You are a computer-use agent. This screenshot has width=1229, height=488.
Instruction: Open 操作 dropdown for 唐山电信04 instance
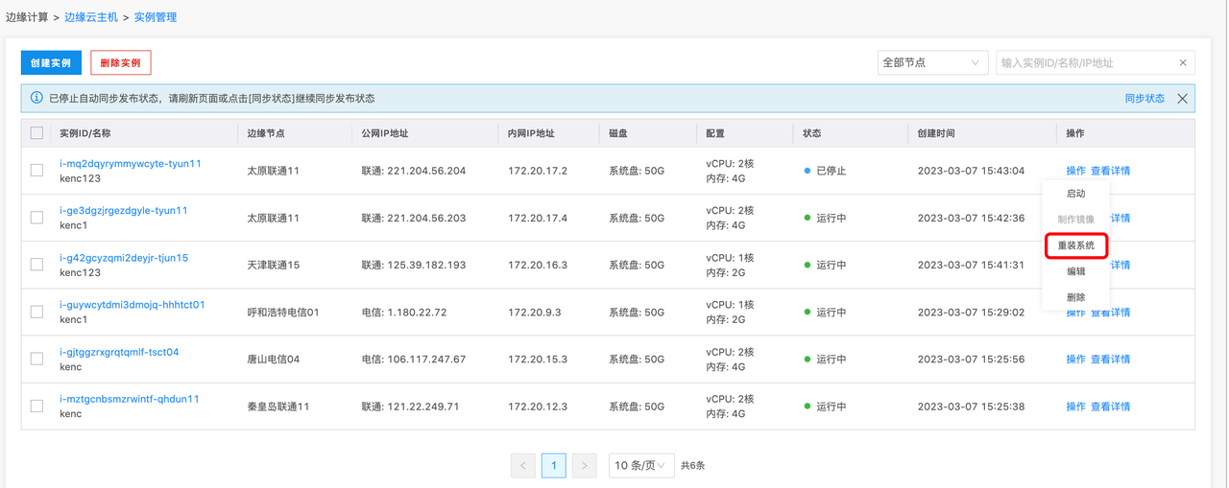[1075, 360]
